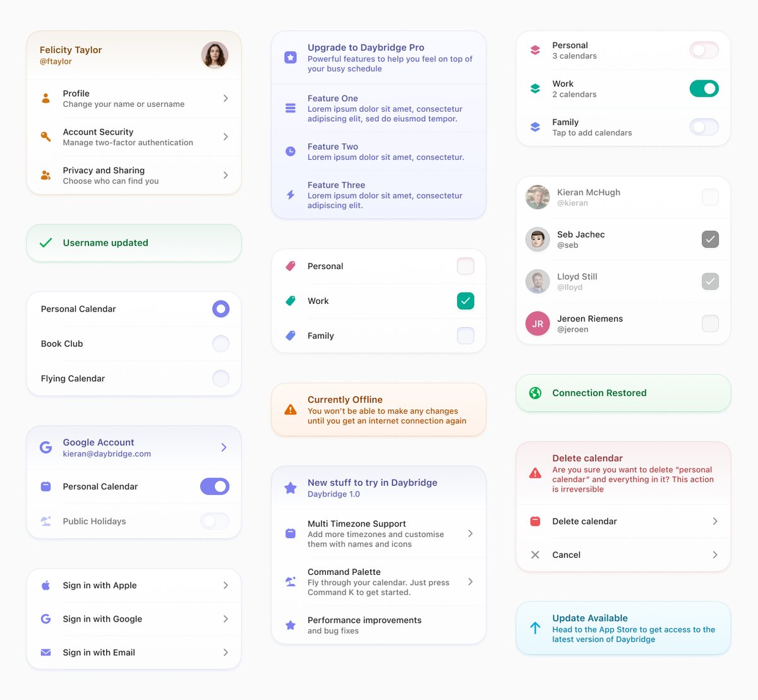Check the Kieran McHugh checkbox
Screen dimensions: 758x700
point(711,197)
